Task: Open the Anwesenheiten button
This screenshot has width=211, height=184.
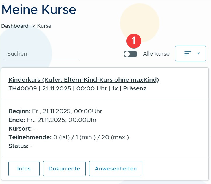Action: (x=116, y=169)
